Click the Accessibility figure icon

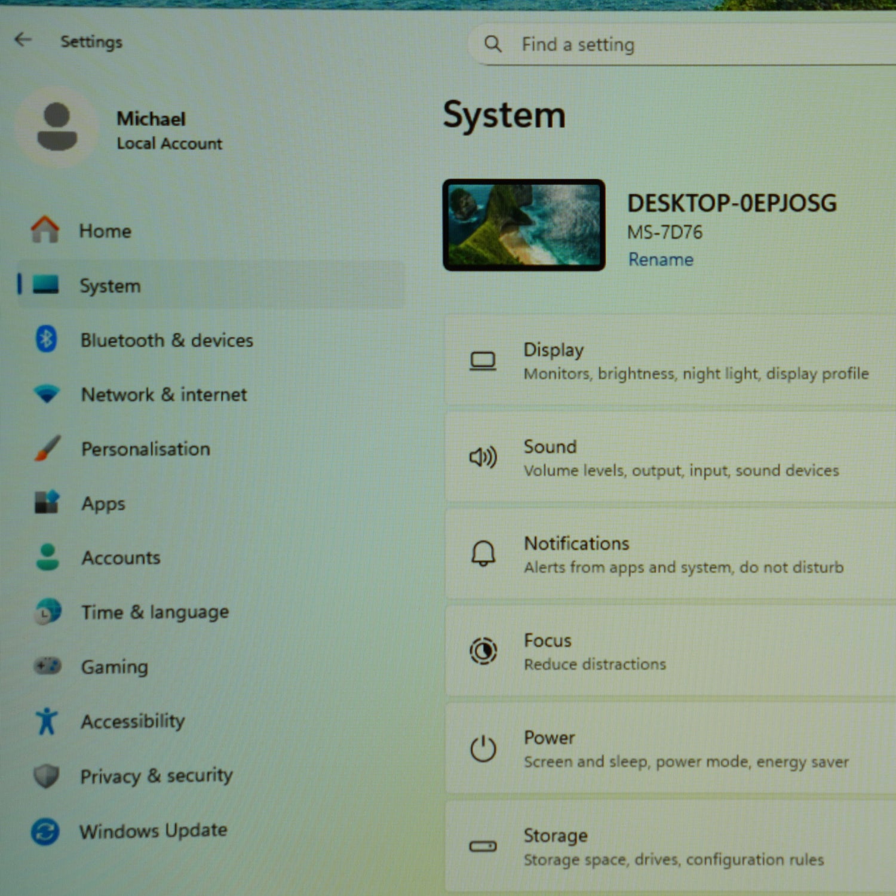coord(47,720)
